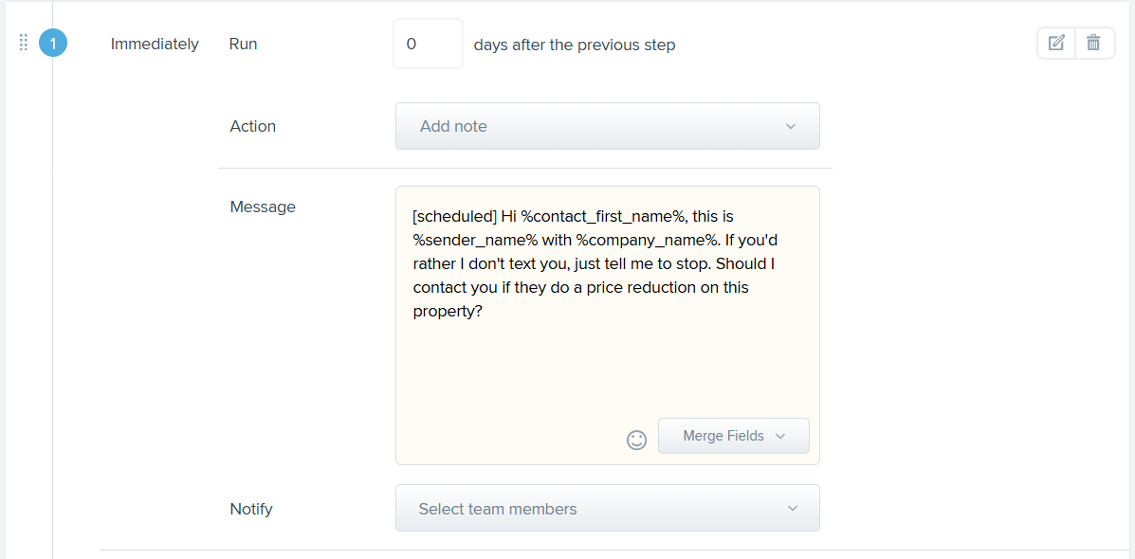
Task: Open the emoji picker smiley icon
Action: 636,440
